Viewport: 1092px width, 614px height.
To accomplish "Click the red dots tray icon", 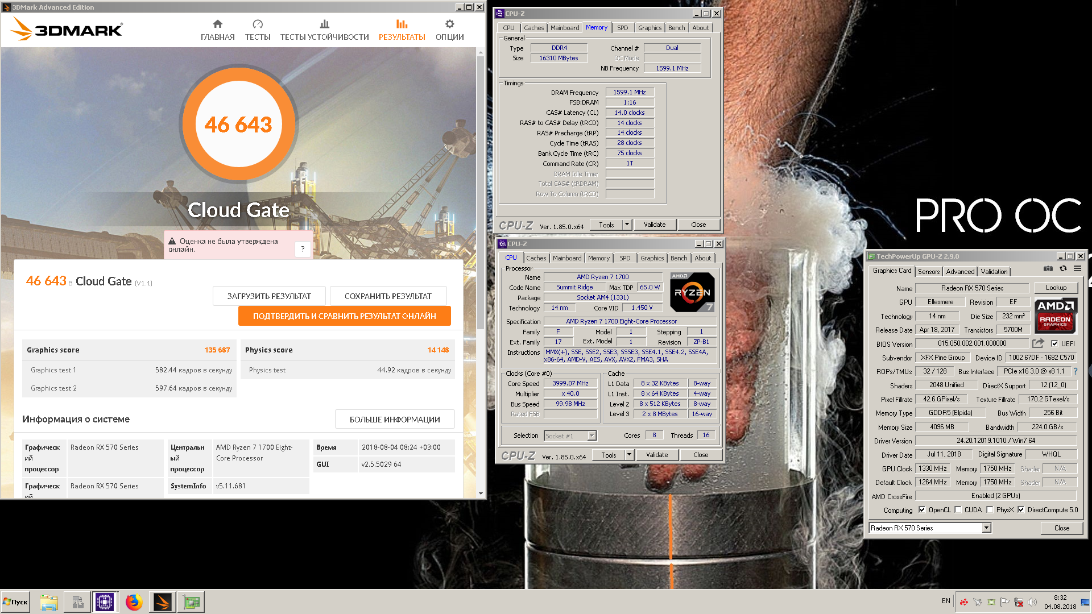I will point(963,601).
